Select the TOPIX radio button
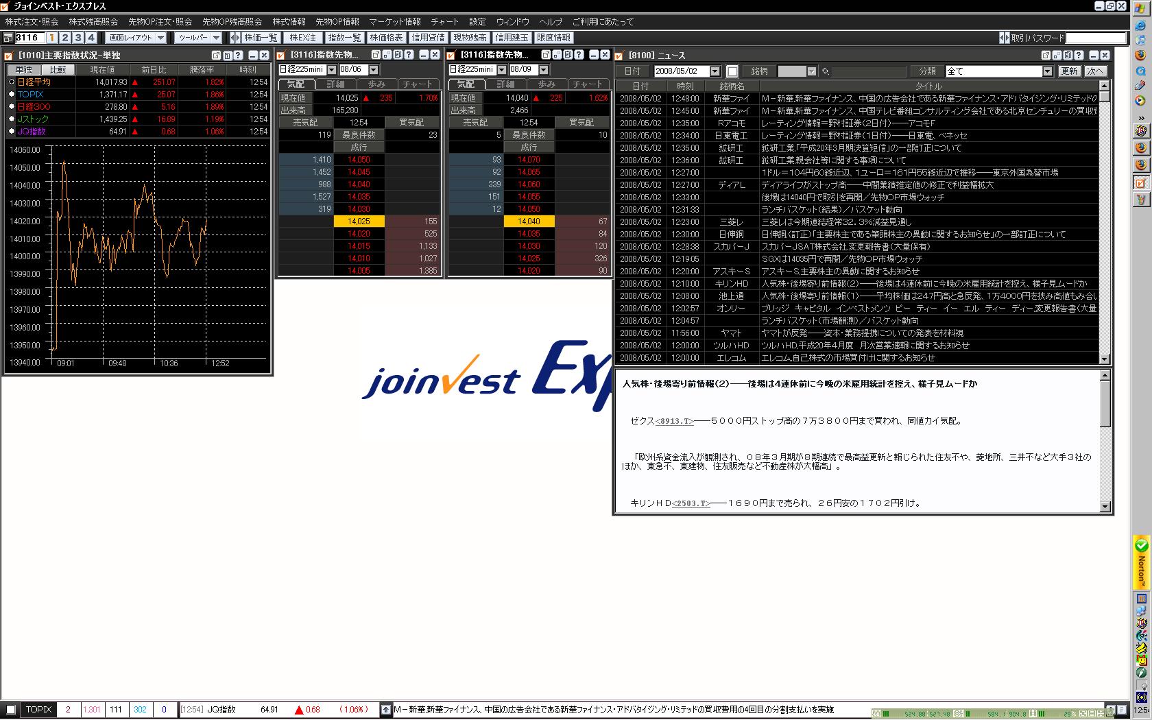This screenshot has height=720, width=1152. (x=12, y=95)
